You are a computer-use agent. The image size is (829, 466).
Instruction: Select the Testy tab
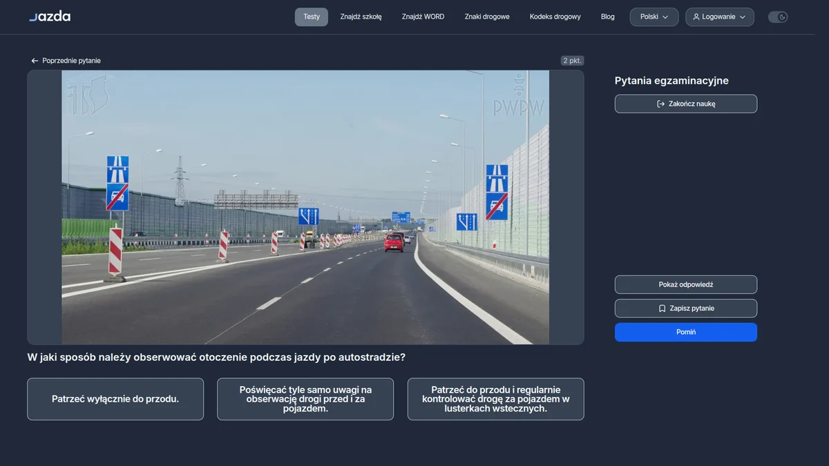click(x=312, y=17)
